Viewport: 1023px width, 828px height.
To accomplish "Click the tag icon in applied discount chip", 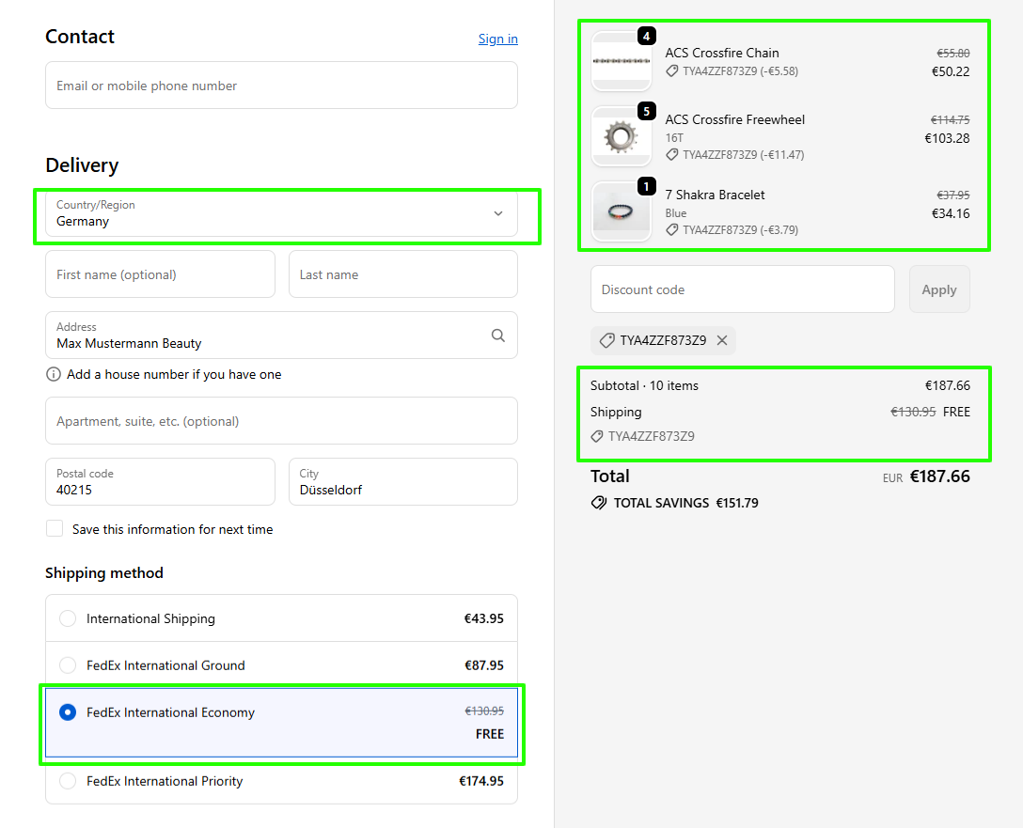I will pos(607,340).
